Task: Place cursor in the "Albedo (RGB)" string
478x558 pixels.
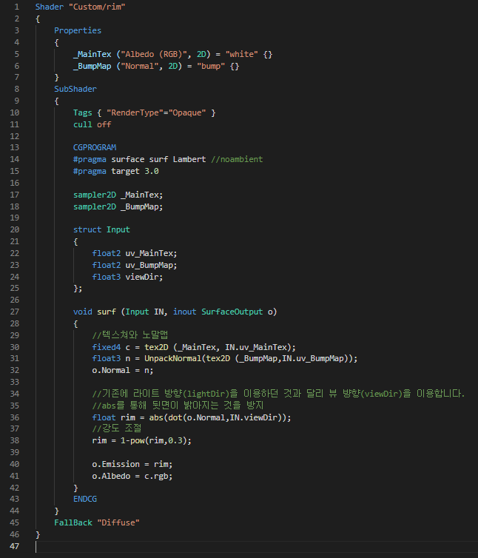Action: click(154, 55)
